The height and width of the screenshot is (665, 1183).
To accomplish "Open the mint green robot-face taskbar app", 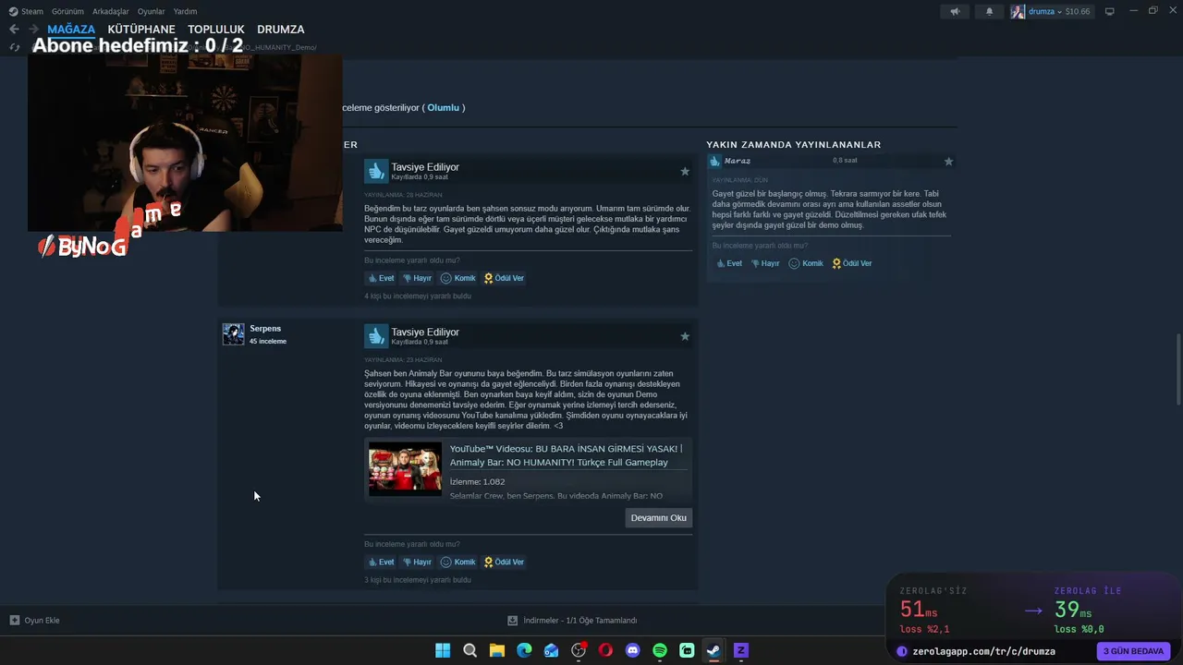I will pos(687,650).
